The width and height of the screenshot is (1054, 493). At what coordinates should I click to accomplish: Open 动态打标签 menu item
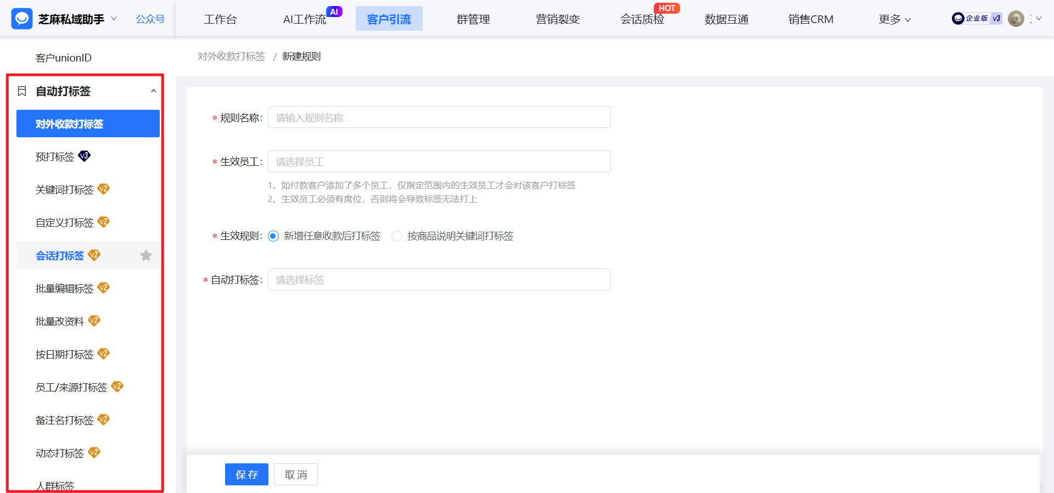click(x=60, y=453)
